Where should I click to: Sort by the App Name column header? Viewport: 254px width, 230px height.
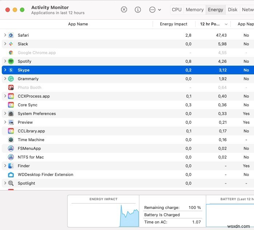click(78, 24)
